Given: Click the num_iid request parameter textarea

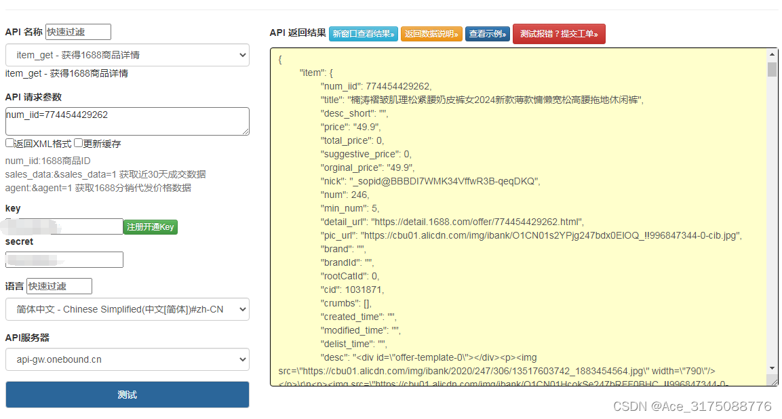Looking at the screenshot, I should point(127,121).
